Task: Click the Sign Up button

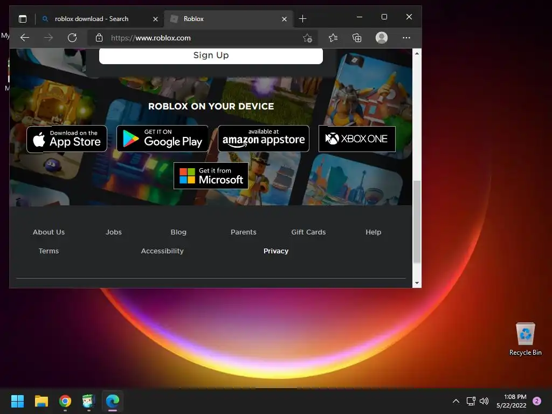Action: (x=211, y=56)
